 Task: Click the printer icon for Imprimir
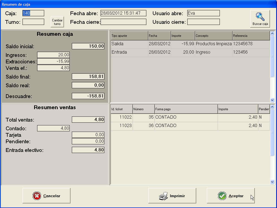163,196
